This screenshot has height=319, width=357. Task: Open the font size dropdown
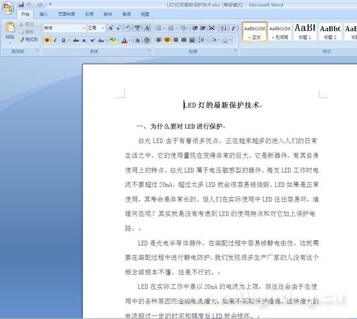pyautogui.click(x=103, y=28)
